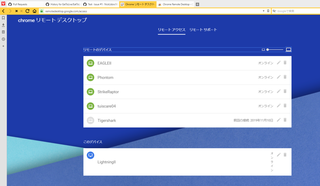Connect to the Phantom device
320x186 pixels.
tap(187, 77)
